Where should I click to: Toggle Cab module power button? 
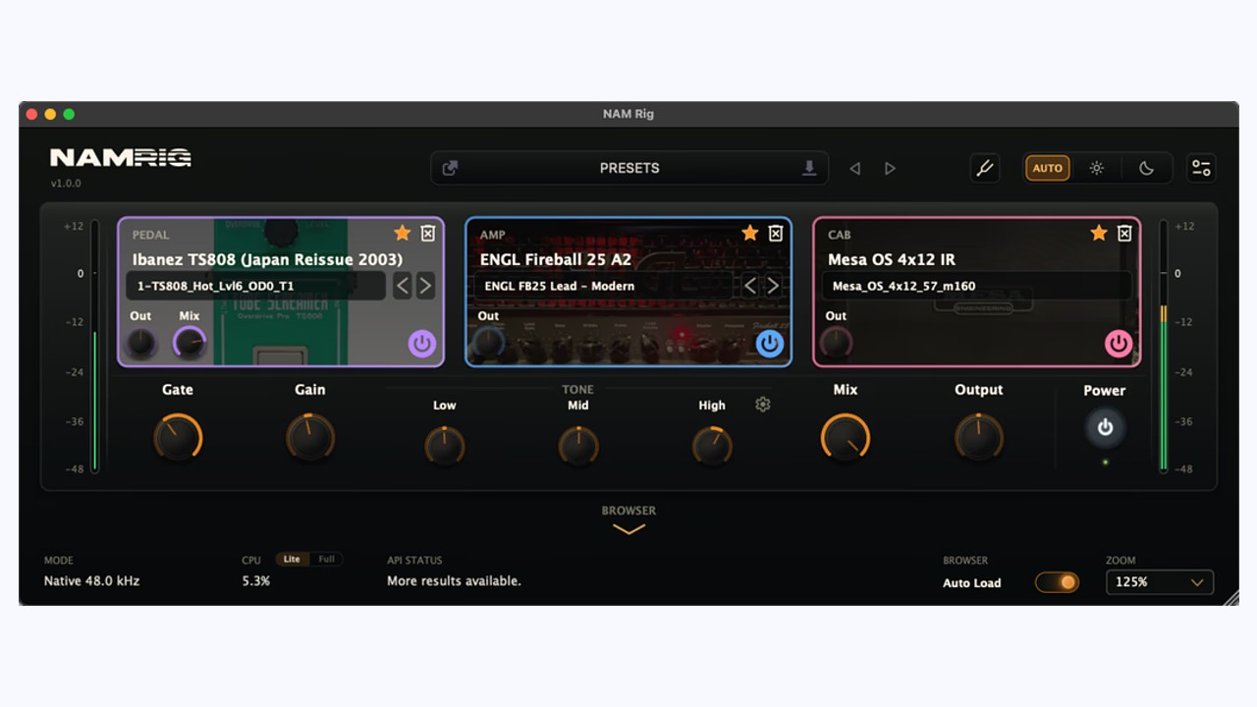tap(1119, 344)
